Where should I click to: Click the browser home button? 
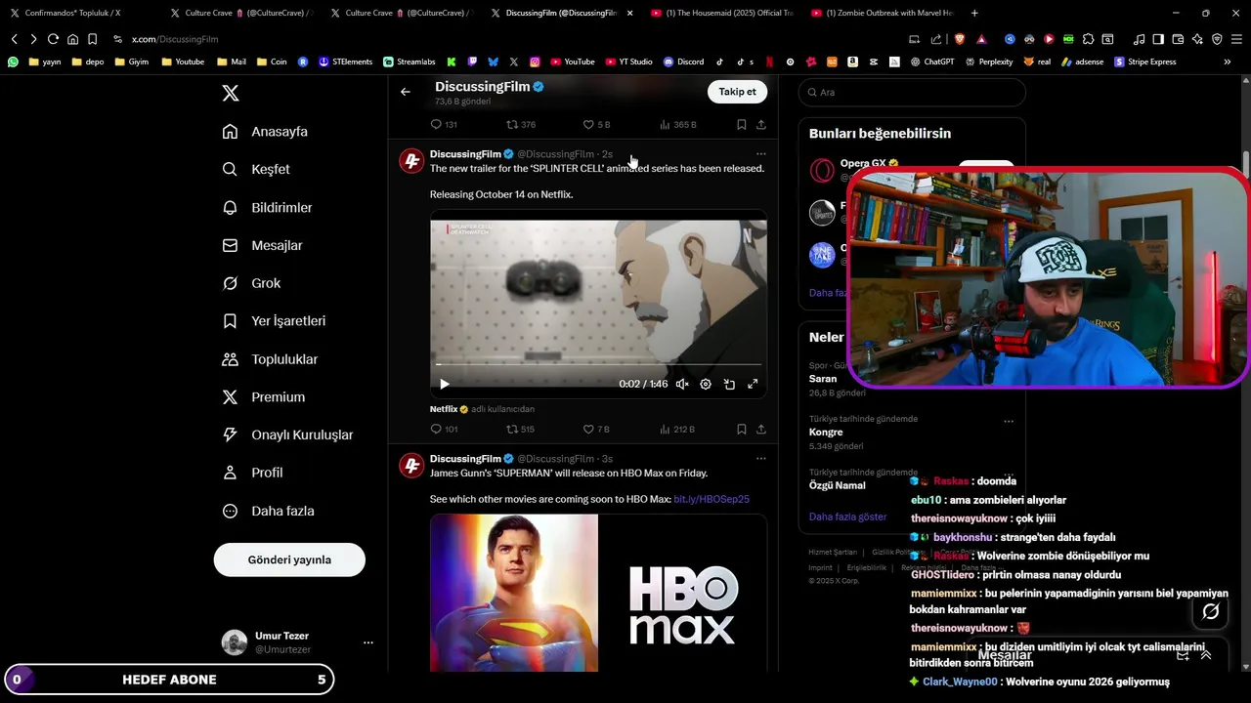point(72,39)
